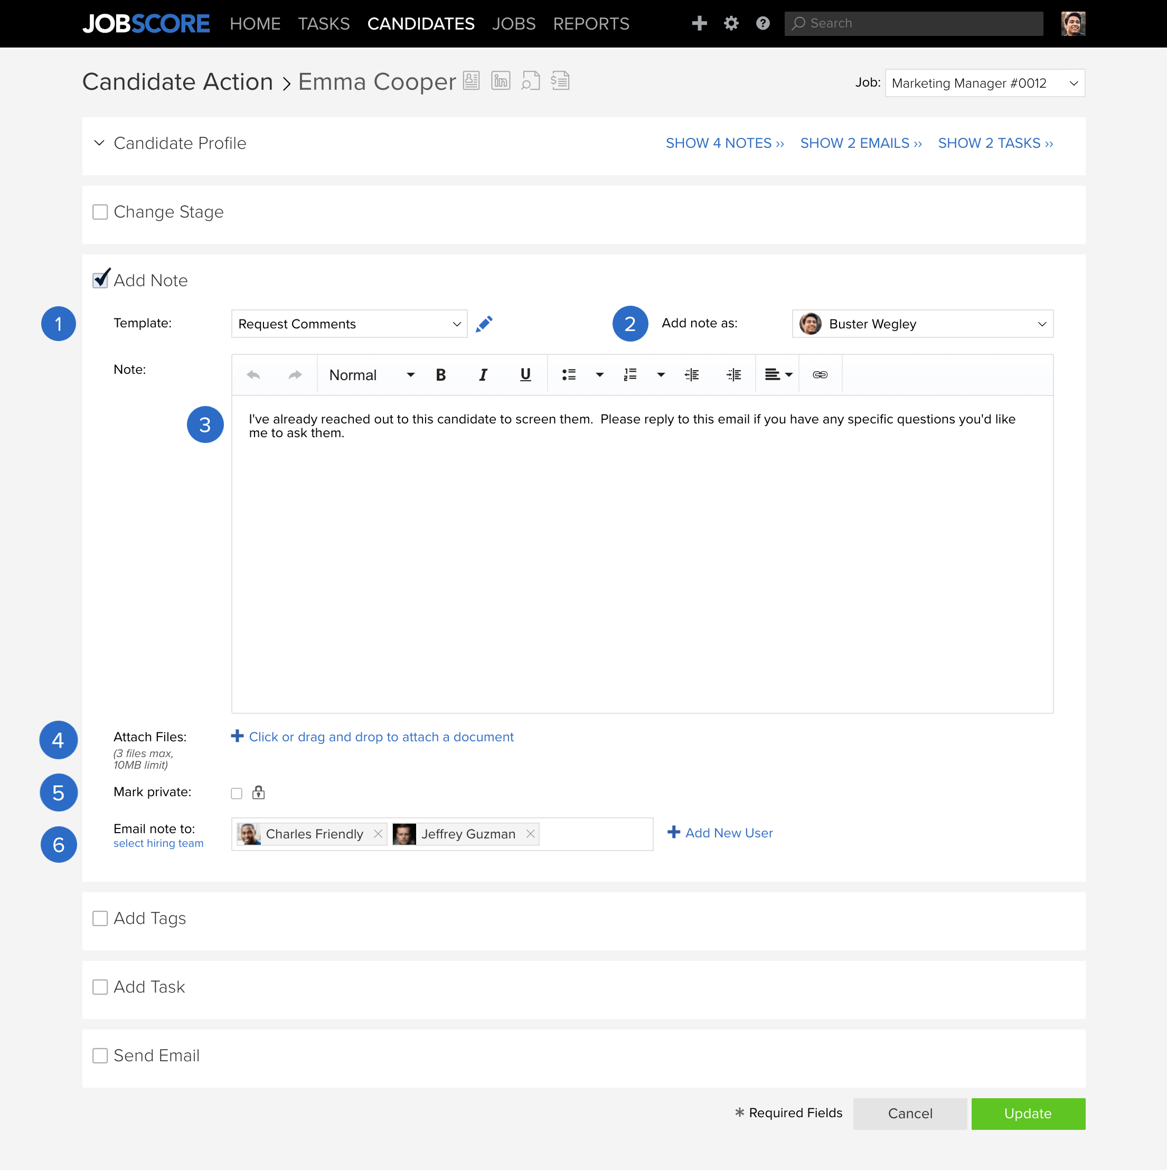Image resolution: width=1167 pixels, height=1170 pixels.
Task: Open the Job dropdown showing Marketing Manager #0012
Action: click(x=985, y=83)
